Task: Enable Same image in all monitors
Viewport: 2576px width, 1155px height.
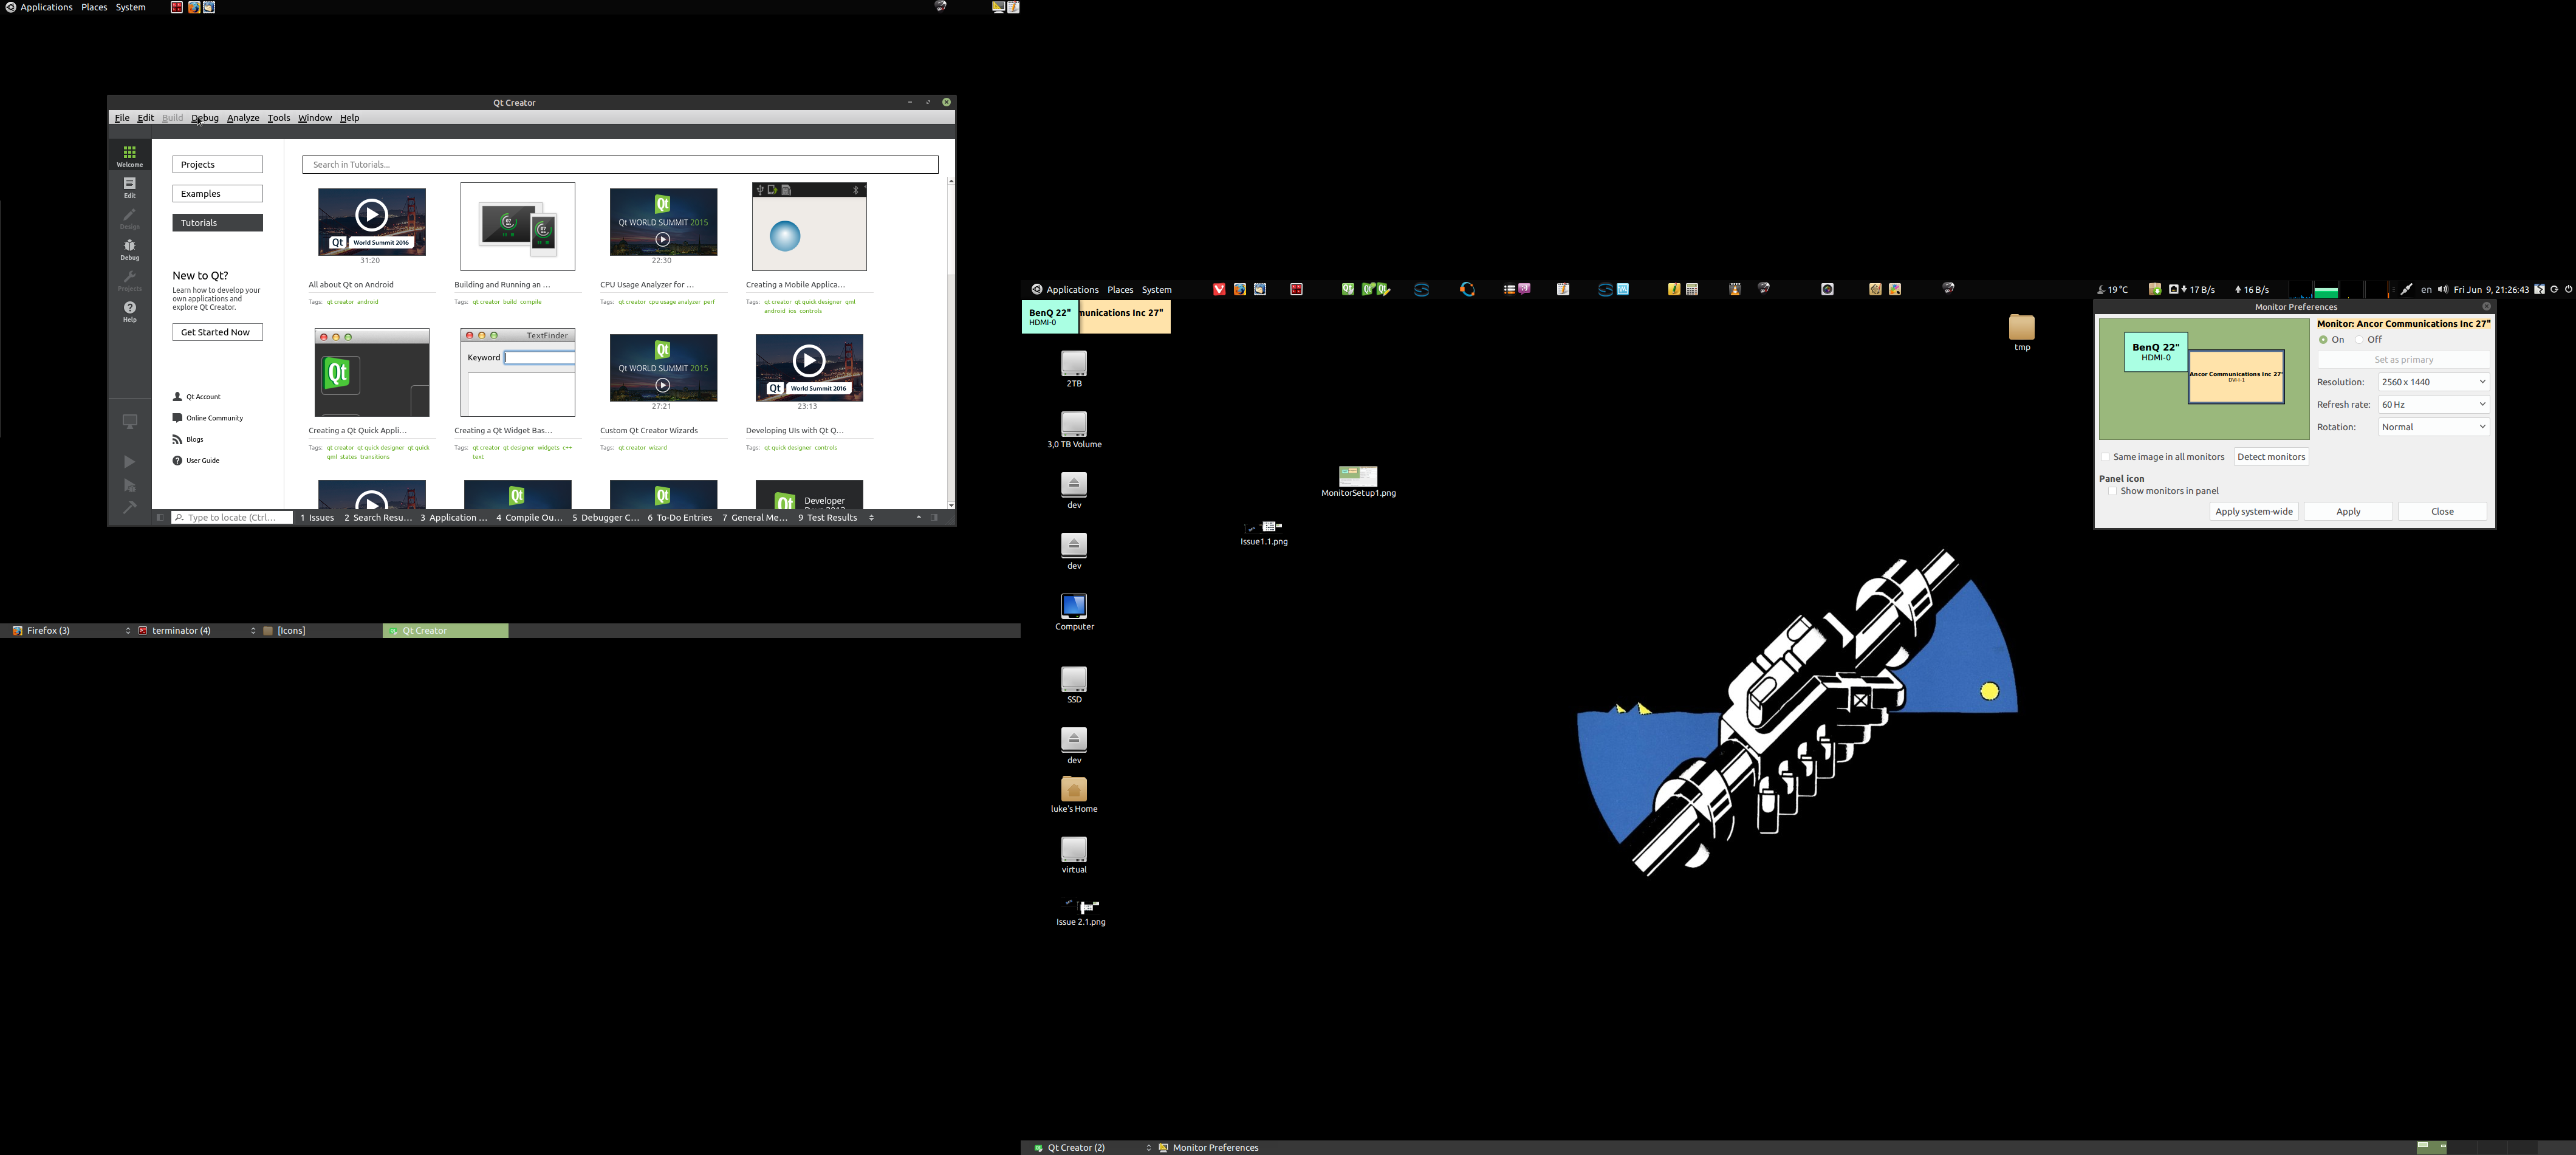Action: pos(2105,457)
